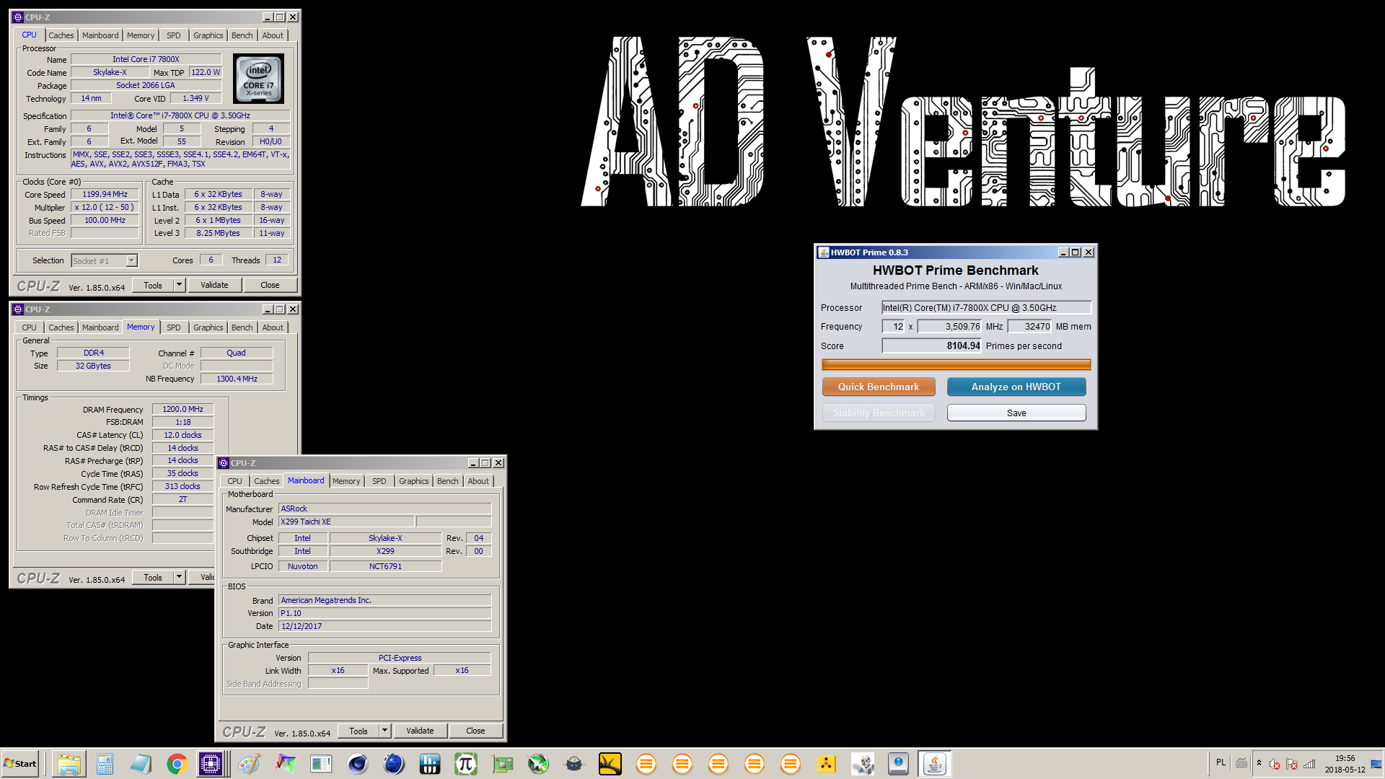Open Tools dropdown arrow in CPU-Z CPU window
Image resolution: width=1385 pixels, height=779 pixels.
click(x=179, y=285)
